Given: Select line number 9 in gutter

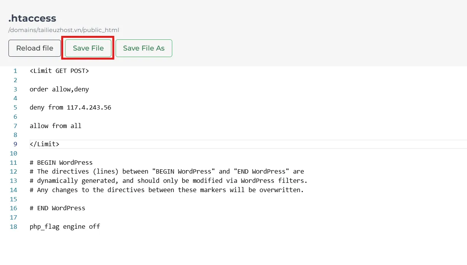Looking at the screenshot, I should (15, 144).
